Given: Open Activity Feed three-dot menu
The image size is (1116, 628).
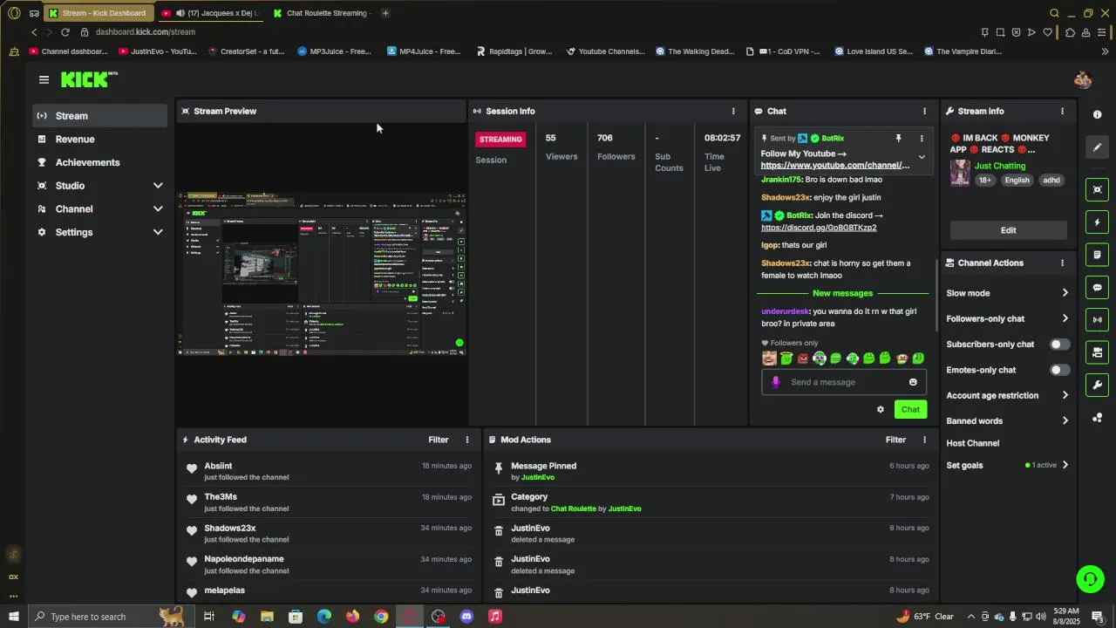Looking at the screenshot, I should [467, 440].
